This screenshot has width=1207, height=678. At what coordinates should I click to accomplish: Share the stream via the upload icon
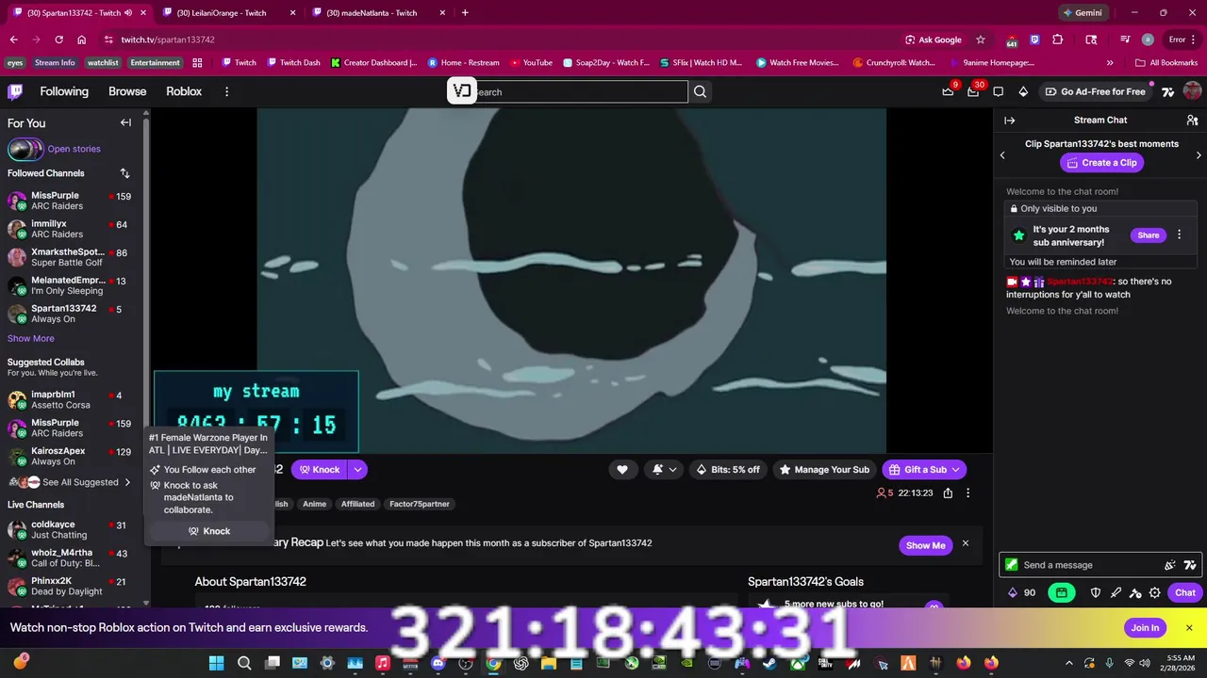(x=948, y=492)
